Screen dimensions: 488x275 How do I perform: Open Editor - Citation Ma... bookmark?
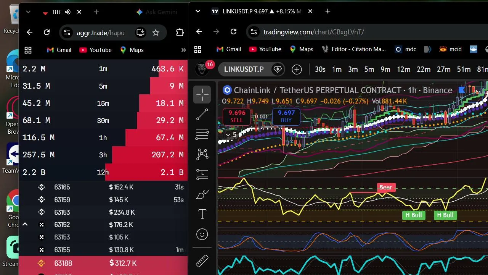354,49
